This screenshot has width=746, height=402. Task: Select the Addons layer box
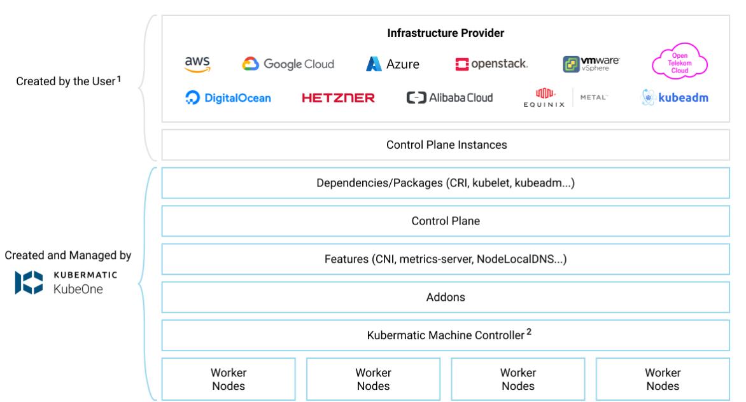446,298
